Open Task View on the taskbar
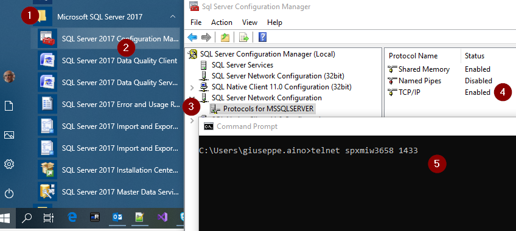 point(49,217)
